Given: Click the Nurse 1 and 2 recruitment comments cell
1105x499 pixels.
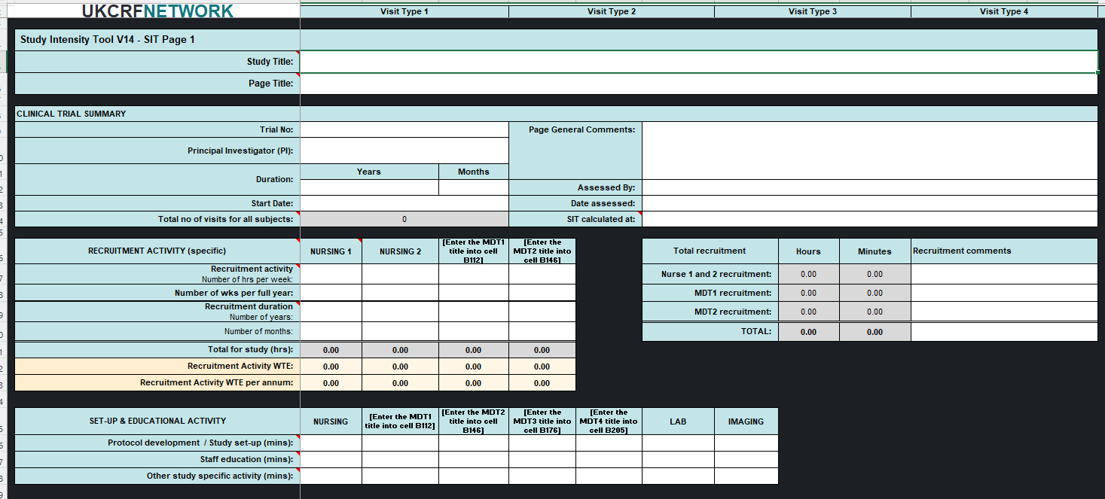Looking at the screenshot, I should point(1003,274).
